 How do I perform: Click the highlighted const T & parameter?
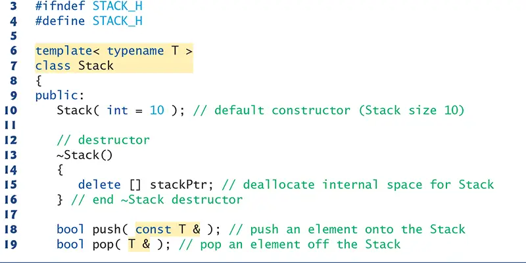(x=168, y=229)
